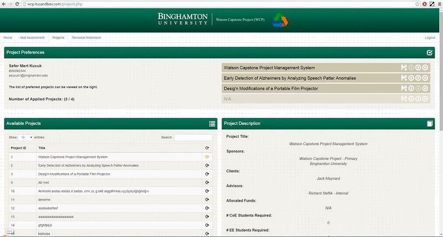This screenshot has width=443, height=237.
Task: Click into the project Search field
Action: pyautogui.click(x=193, y=137)
